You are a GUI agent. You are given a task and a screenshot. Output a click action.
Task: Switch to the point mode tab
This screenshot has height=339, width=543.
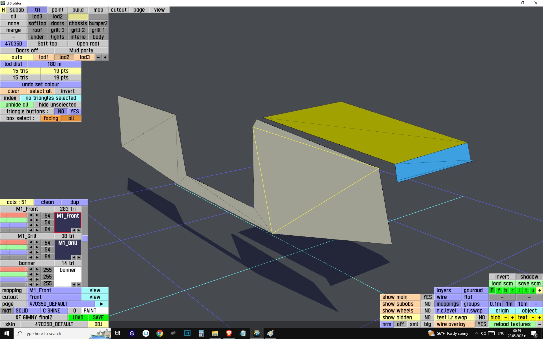tap(57, 10)
